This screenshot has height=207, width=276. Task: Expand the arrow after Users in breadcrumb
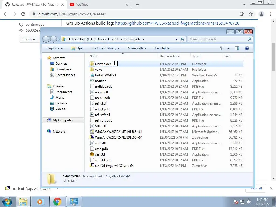[109, 39]
